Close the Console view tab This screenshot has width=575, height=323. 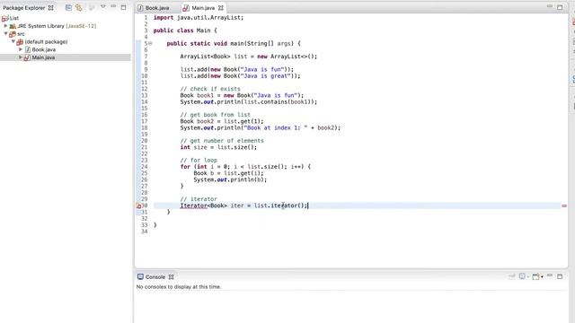point(172,277)
